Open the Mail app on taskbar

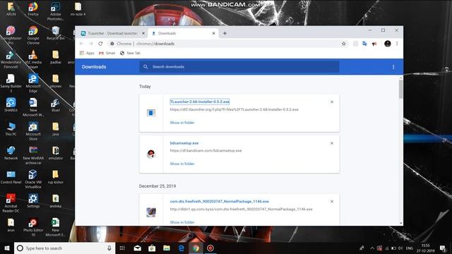[138, 248]
